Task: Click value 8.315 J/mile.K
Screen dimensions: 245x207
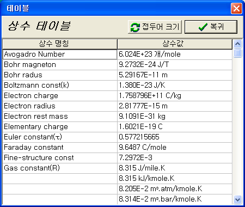Action: 175,168
